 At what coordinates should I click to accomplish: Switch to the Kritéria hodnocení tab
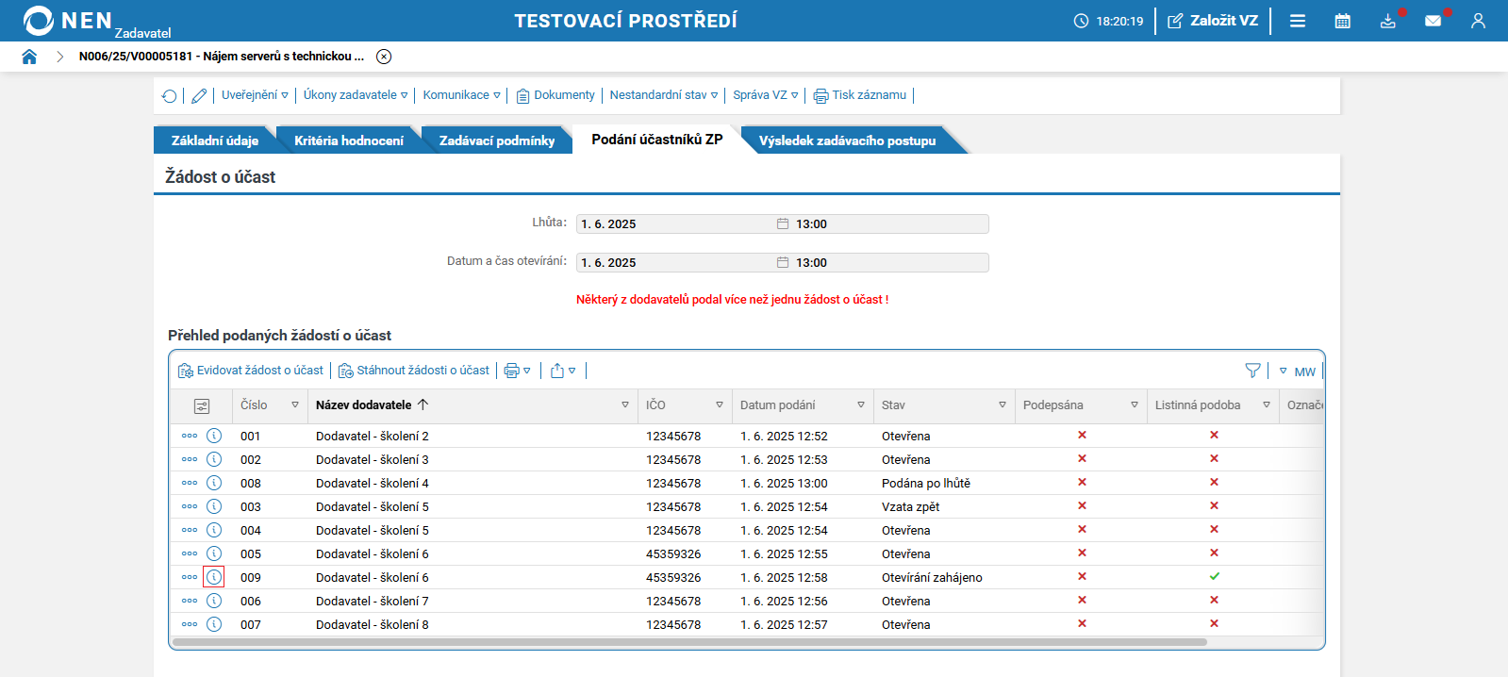click(348, 140)
